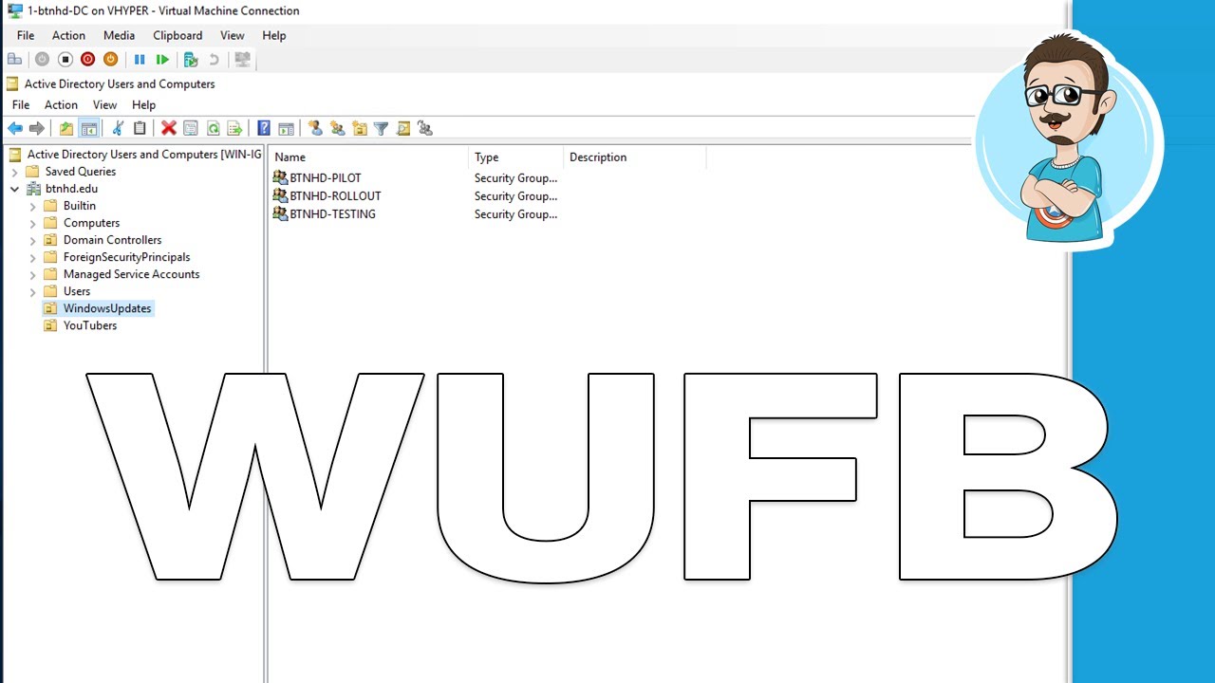
Task: Click the Paste clipboard icon
Action: [x=140, y=128]
